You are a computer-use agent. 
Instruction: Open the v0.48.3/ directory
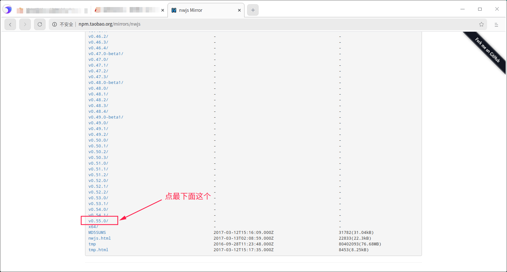pyautogui.click(x=98, y=106)
